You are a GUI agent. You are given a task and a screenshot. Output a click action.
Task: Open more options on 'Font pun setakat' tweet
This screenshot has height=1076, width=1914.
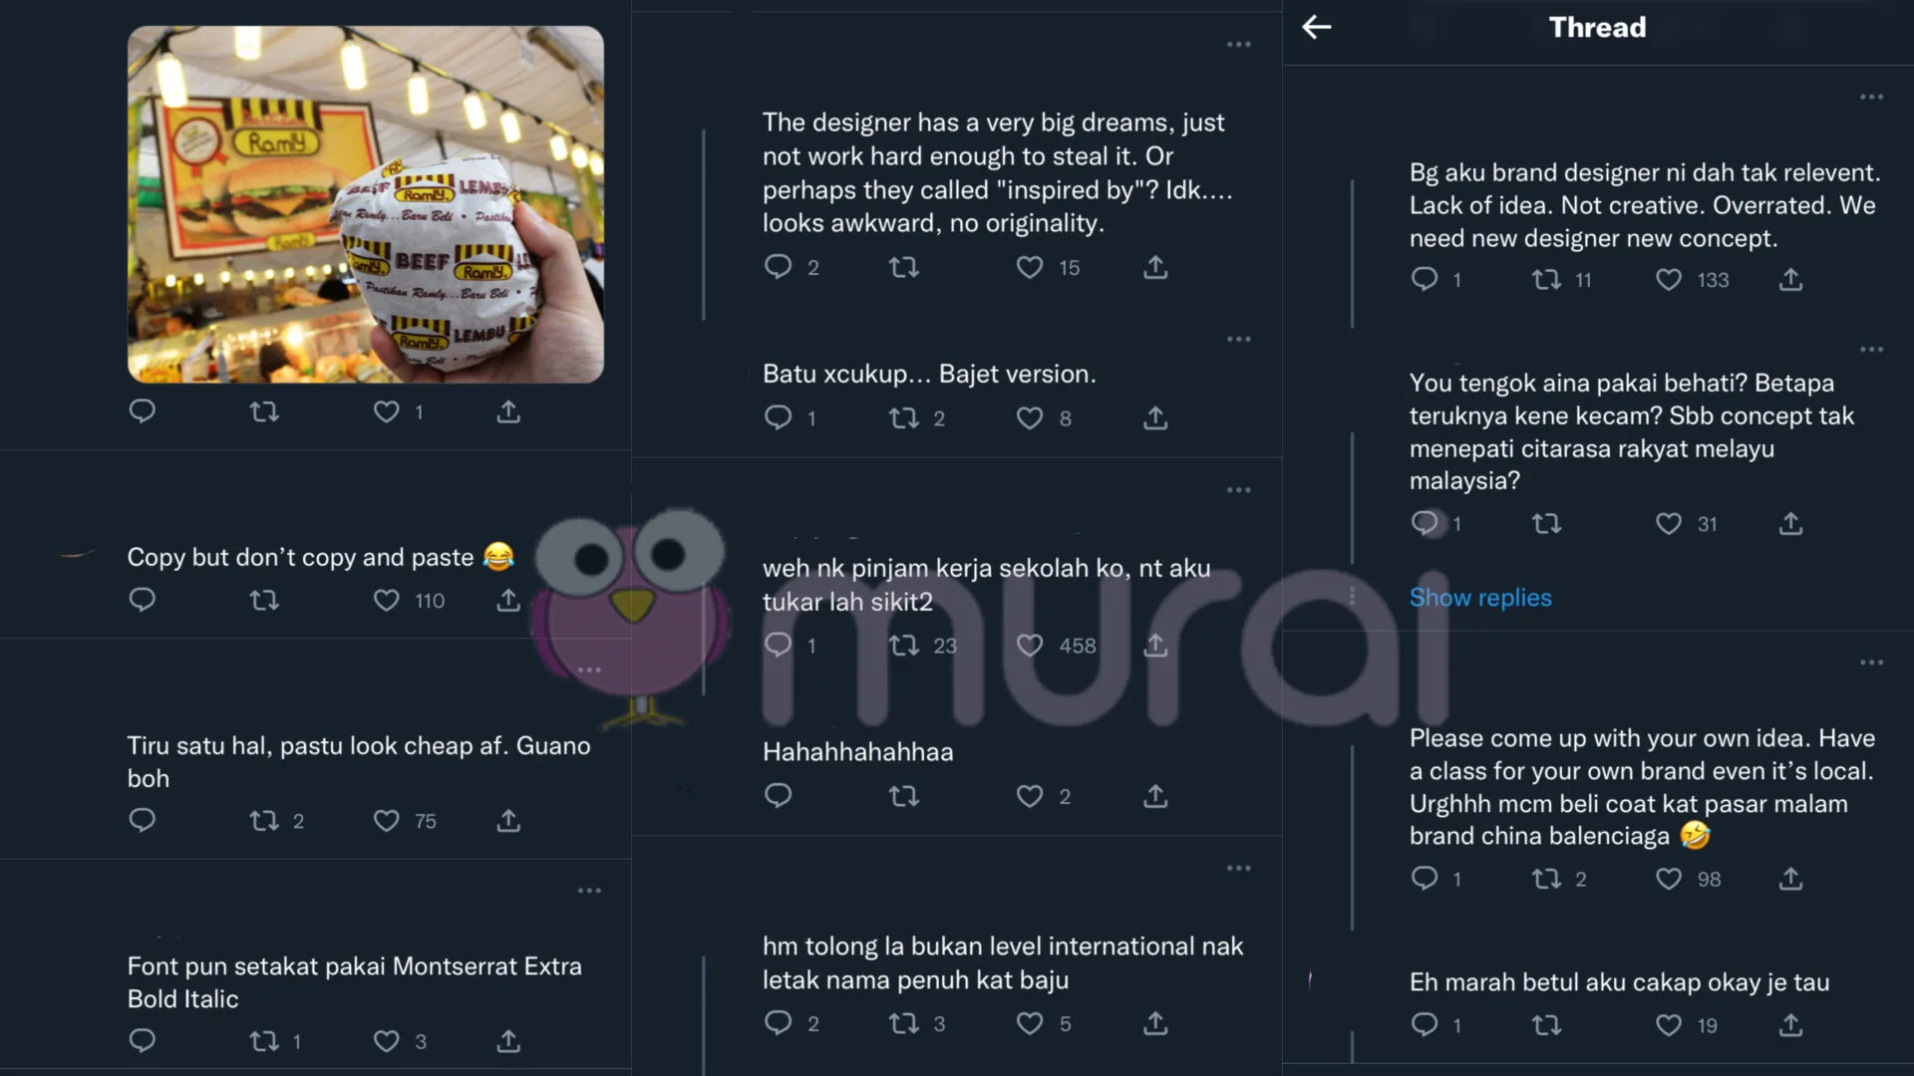coord(589,890)
